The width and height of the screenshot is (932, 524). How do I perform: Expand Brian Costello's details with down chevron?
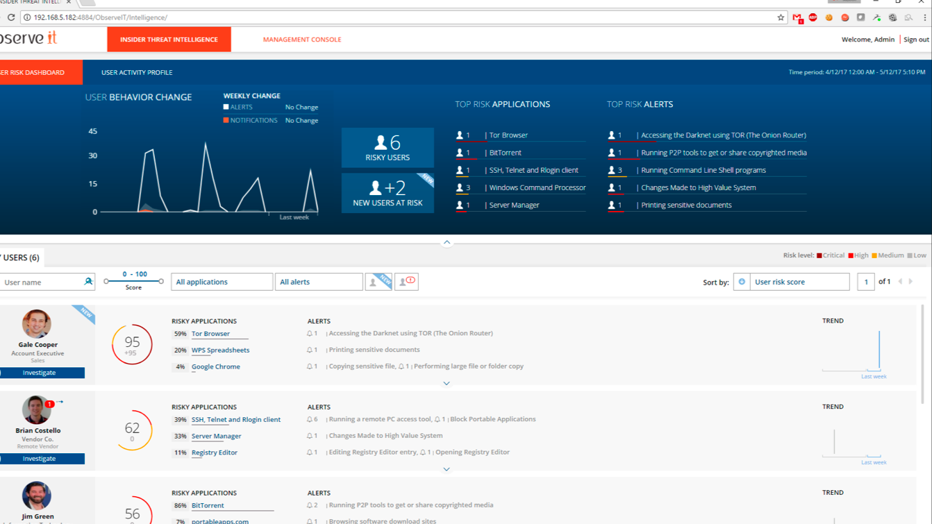pyautogui.click(x=447, y=469)
